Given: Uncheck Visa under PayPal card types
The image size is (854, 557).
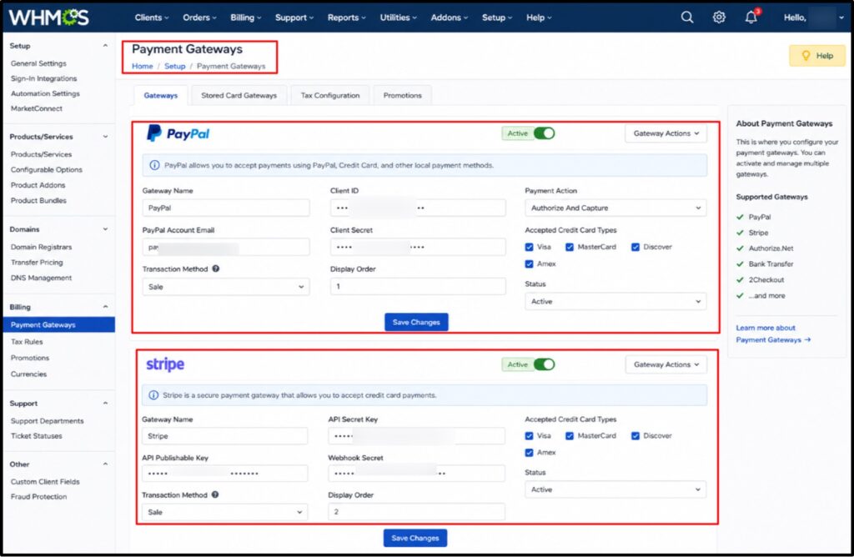Looking at the screenshot, I should point(529,247).
